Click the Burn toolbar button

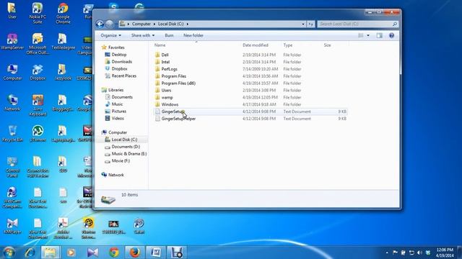point(169,35)
